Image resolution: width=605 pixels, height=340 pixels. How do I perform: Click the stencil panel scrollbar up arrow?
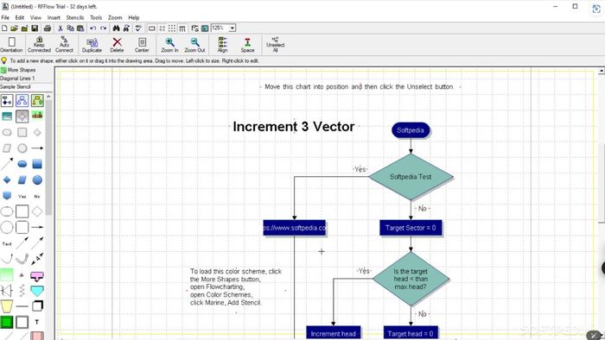(48, 97)
